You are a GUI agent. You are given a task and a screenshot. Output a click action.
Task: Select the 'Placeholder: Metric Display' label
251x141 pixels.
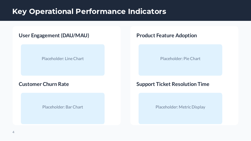click(180, 107)
